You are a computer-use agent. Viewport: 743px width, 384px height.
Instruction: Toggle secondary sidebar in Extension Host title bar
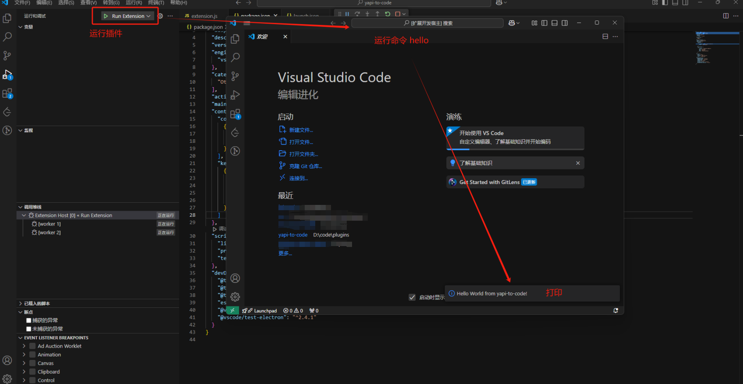click(x=565, y=23)
